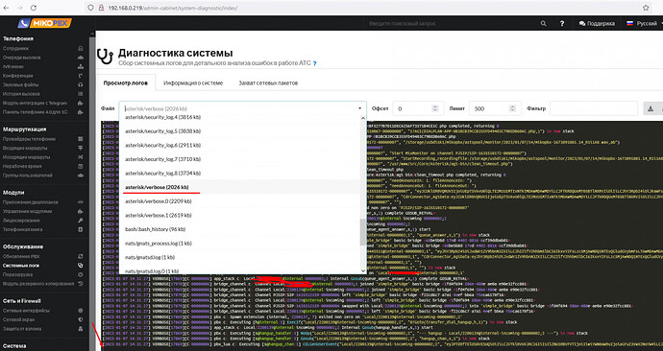The height and width of the screenshot is (351, 663).
Task: Open the Захват сетевых пакетов tab
Action: tap(268, 83)
